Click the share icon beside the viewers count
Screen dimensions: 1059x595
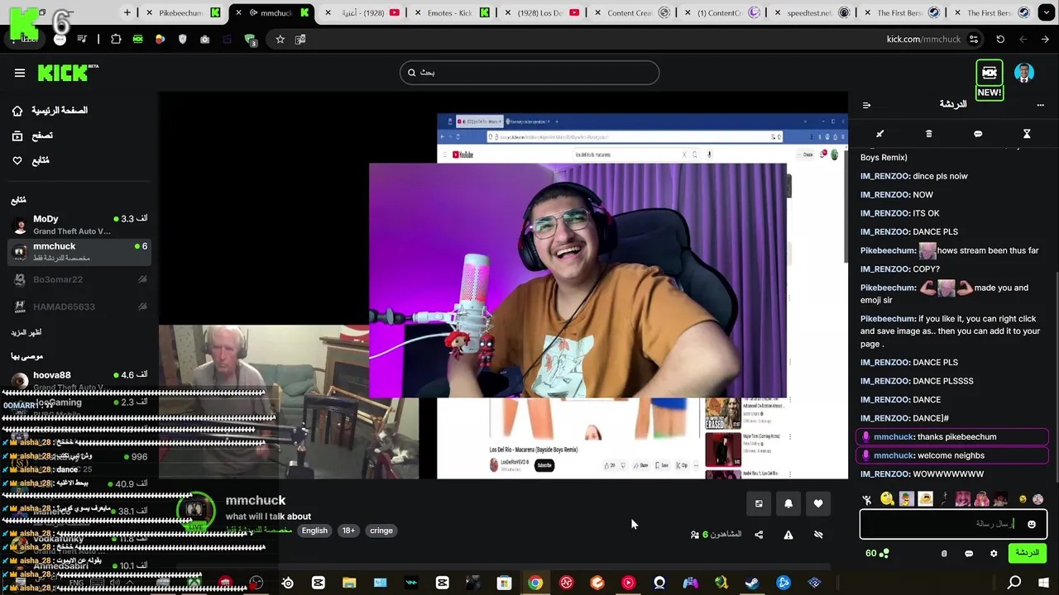click(x=759, y=535)
